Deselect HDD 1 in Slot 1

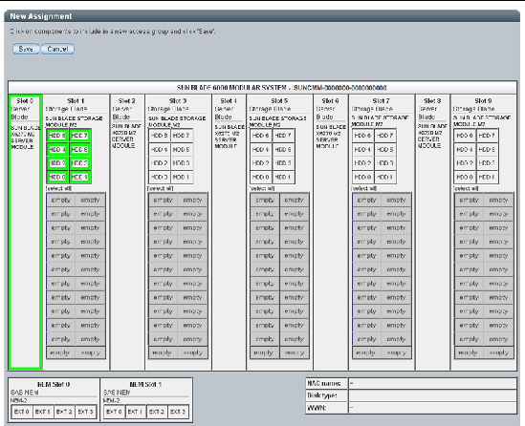coord(79,177)
